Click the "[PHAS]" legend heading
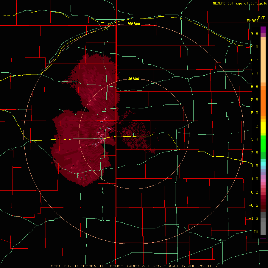This screenshot has height=268, width=268. coord(252,21)
